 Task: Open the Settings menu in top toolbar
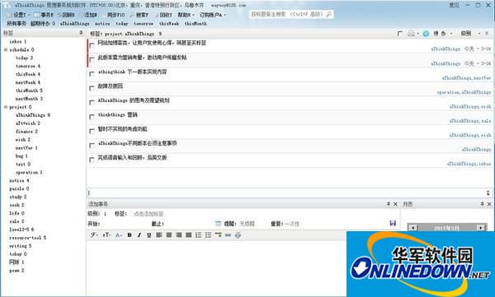[18, 15]
